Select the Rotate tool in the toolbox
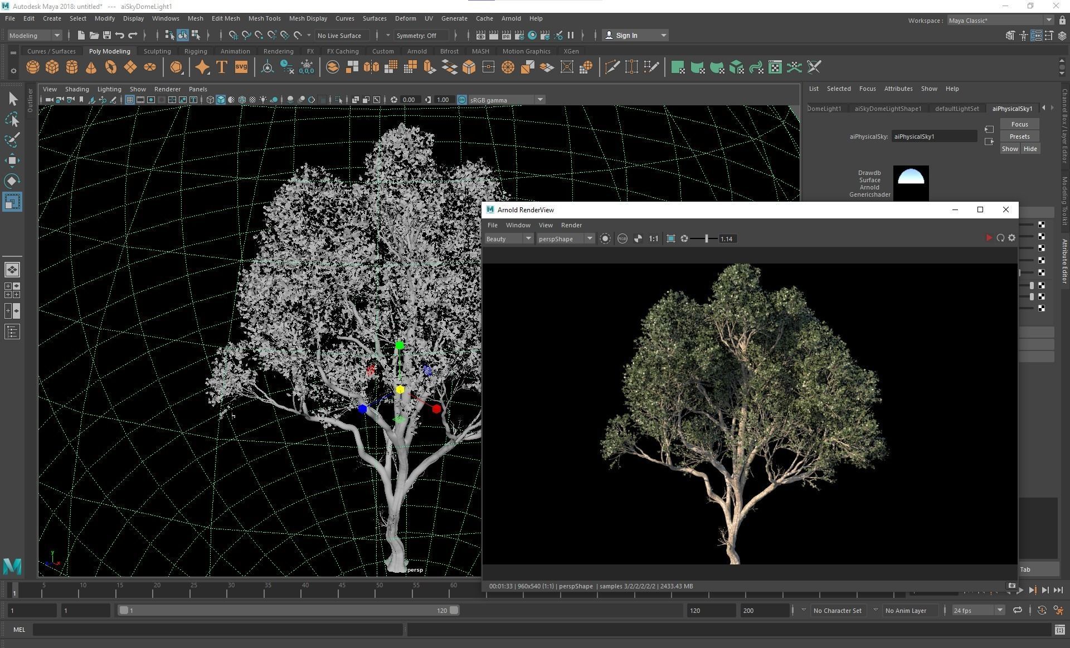Screen dimensions: 1070x648 (12, 181)
